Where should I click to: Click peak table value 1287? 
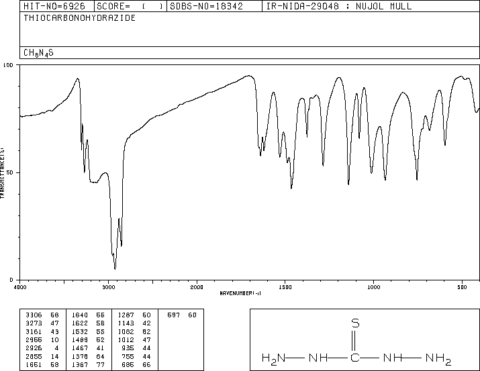point(126,315)
